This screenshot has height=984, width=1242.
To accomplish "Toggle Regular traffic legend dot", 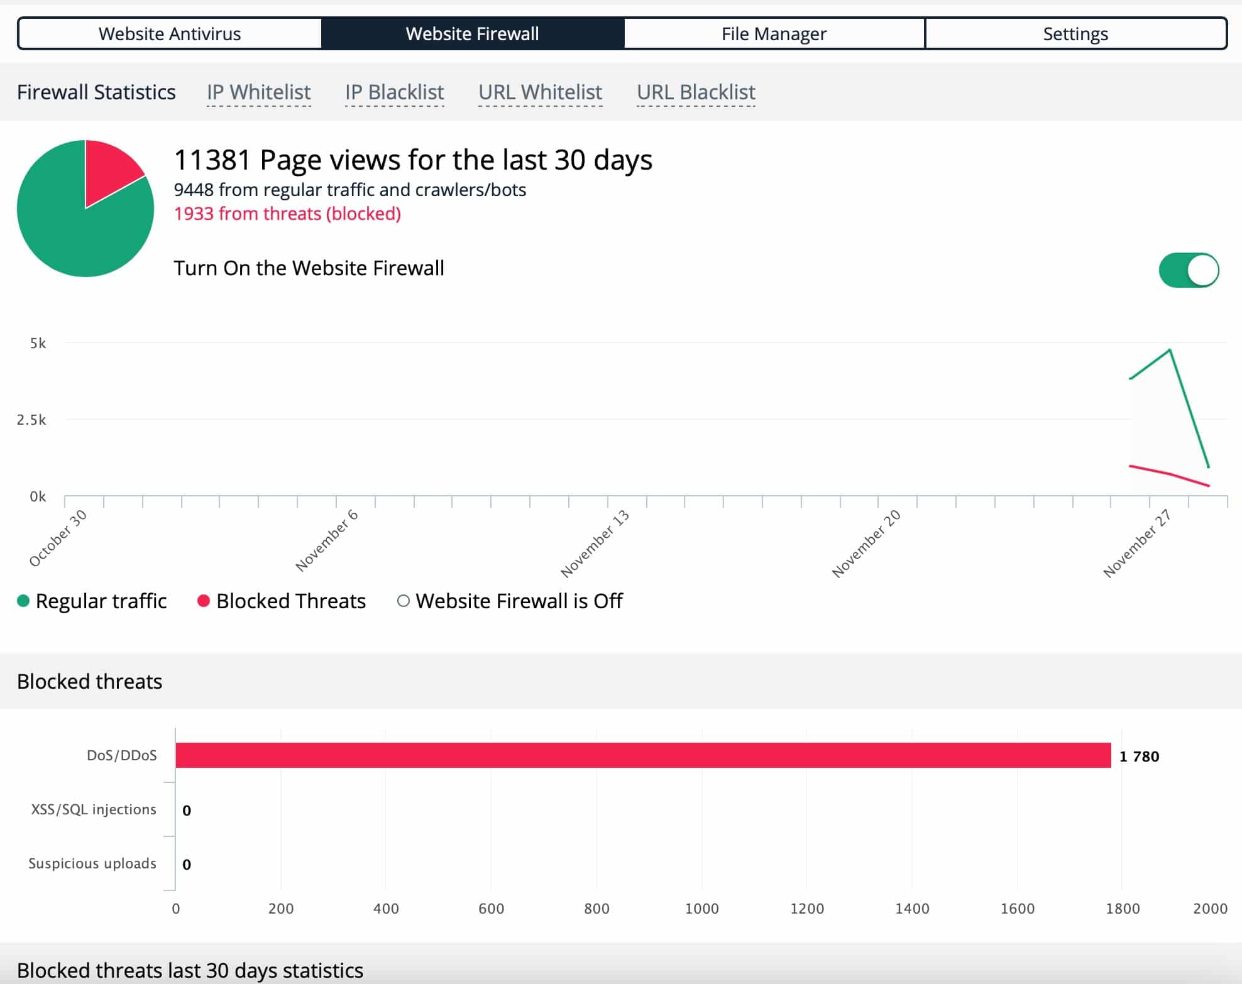I will tap(23, 601).
